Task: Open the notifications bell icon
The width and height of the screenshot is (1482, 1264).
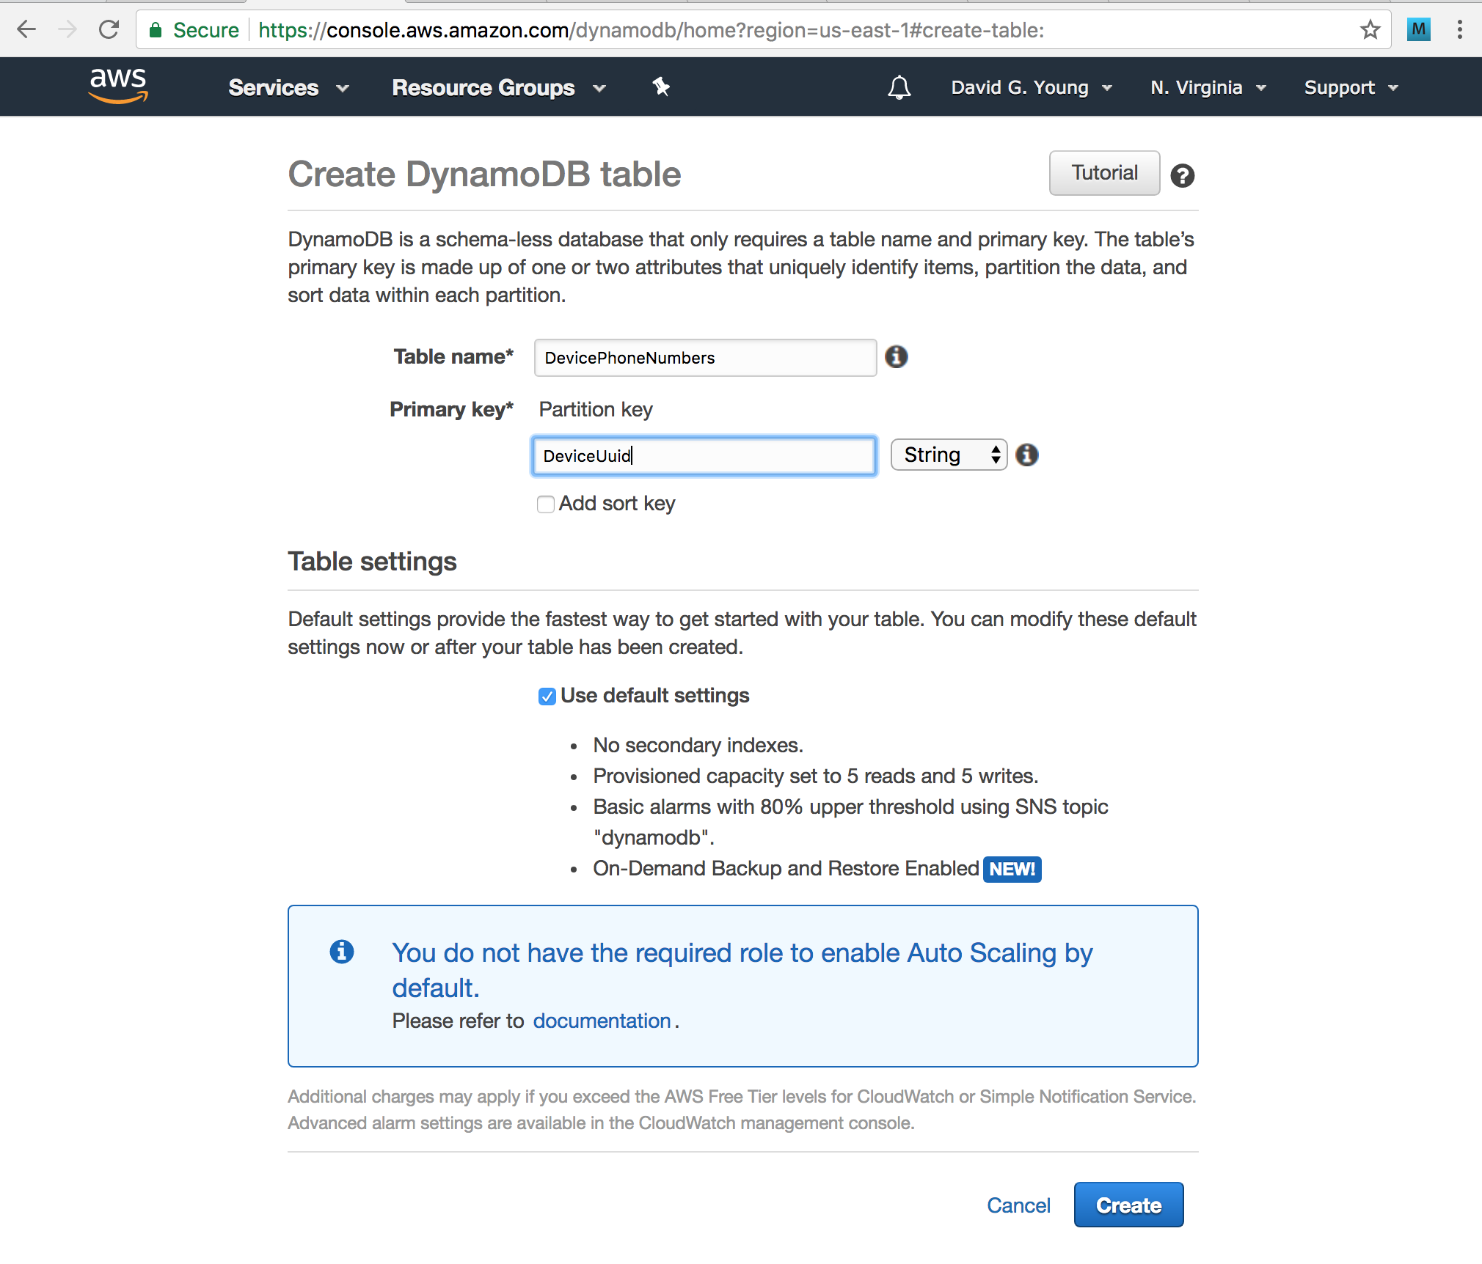Action: click(899, 88)
